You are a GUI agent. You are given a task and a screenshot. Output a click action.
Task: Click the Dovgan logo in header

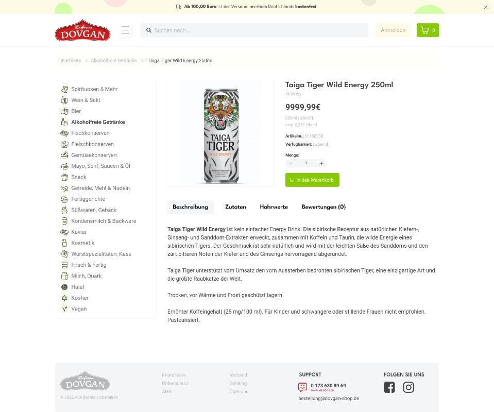tap(82, 30)
